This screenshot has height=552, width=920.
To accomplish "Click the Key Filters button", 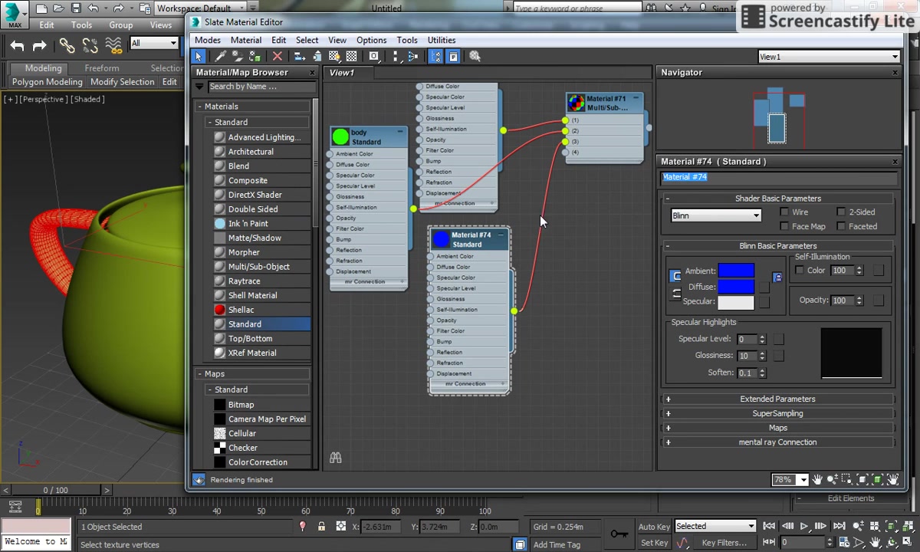I will (x=724, y=543).
